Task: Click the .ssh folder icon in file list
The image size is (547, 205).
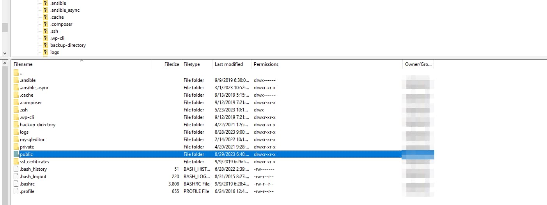Action: (x=16, y=110)
